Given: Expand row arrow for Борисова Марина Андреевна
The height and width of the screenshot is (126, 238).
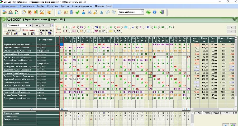Looking at the screenshot, I should pos(58,44).
